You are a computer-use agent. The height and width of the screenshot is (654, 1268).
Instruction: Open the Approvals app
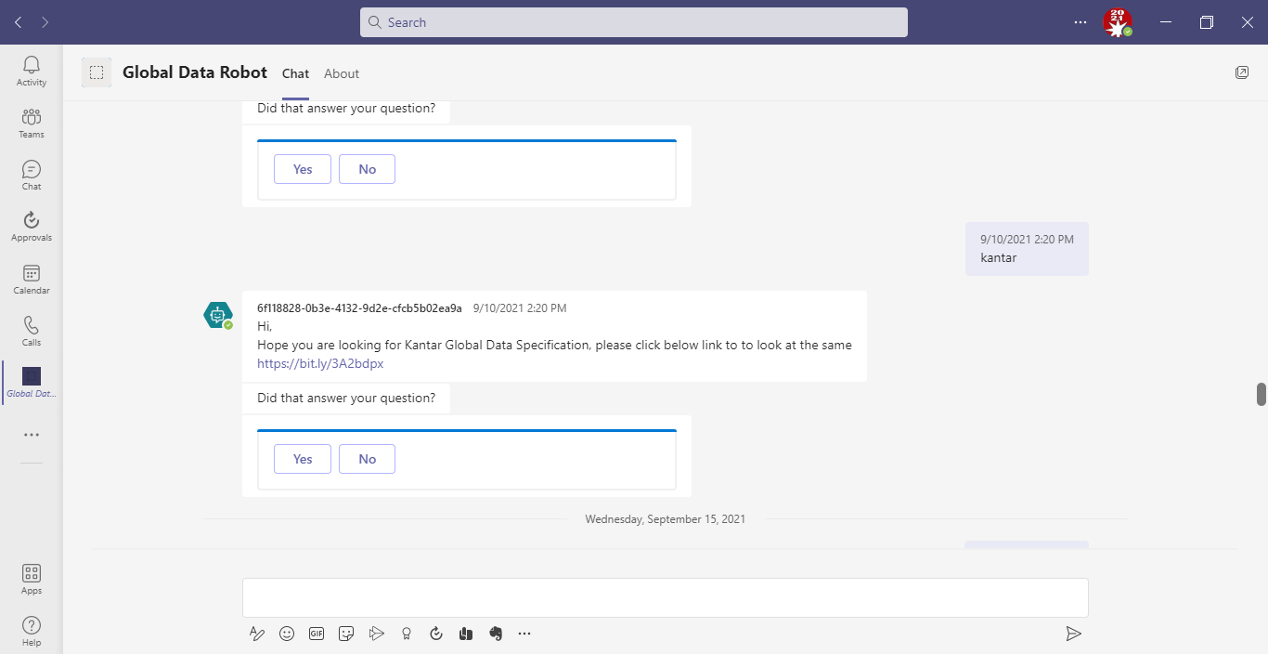pyautogui.click(x=32, y=227)
